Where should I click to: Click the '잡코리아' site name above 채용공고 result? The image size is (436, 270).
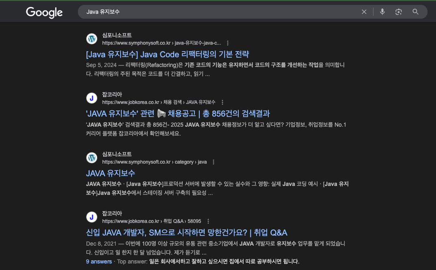click(112, 95)
